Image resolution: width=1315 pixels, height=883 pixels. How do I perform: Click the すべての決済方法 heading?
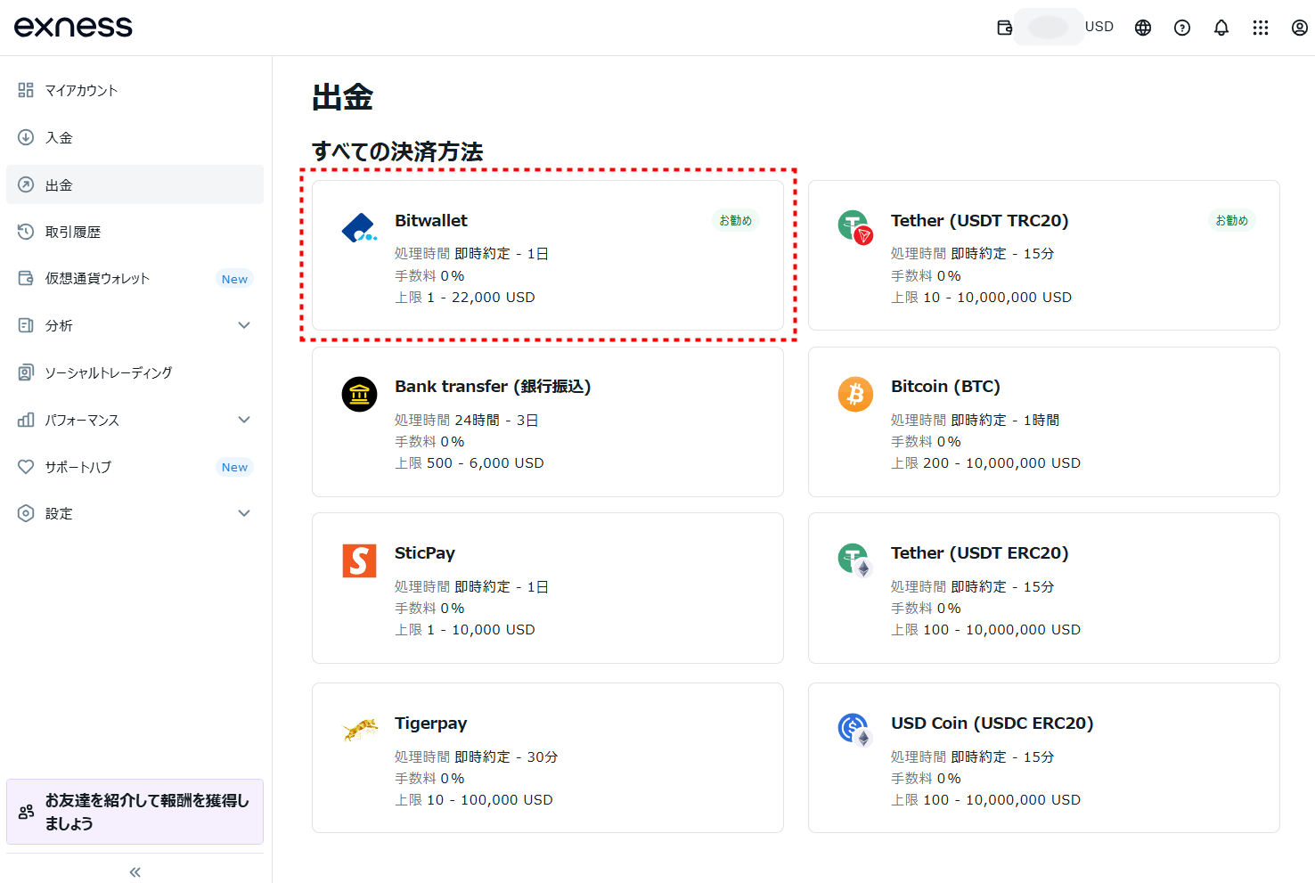point(397,151)
